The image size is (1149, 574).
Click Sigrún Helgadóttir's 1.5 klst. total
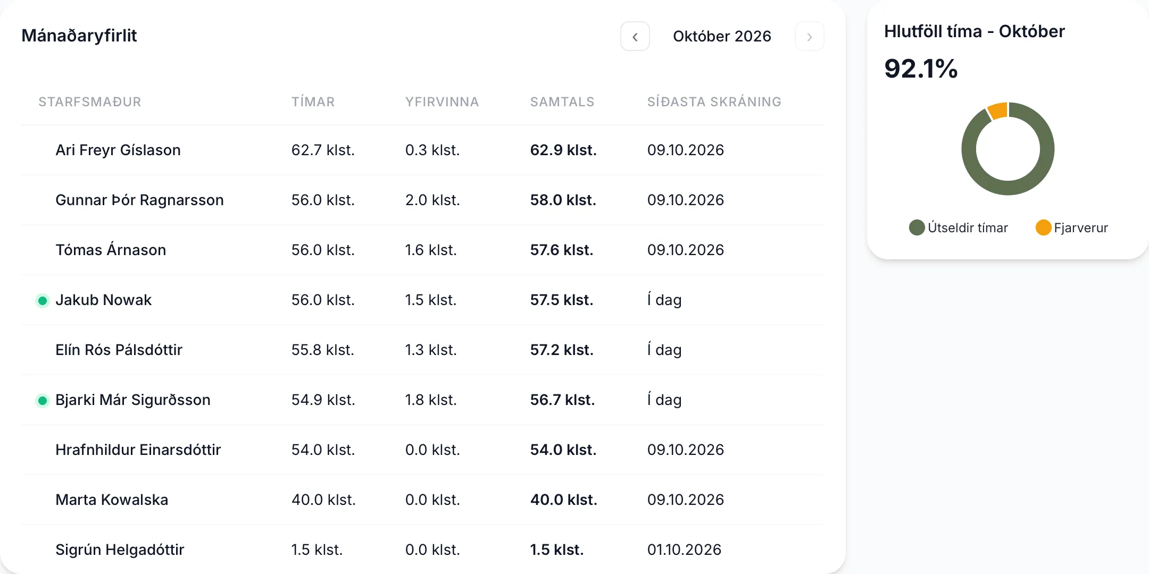pyautogui.click(x=557, y=550)
